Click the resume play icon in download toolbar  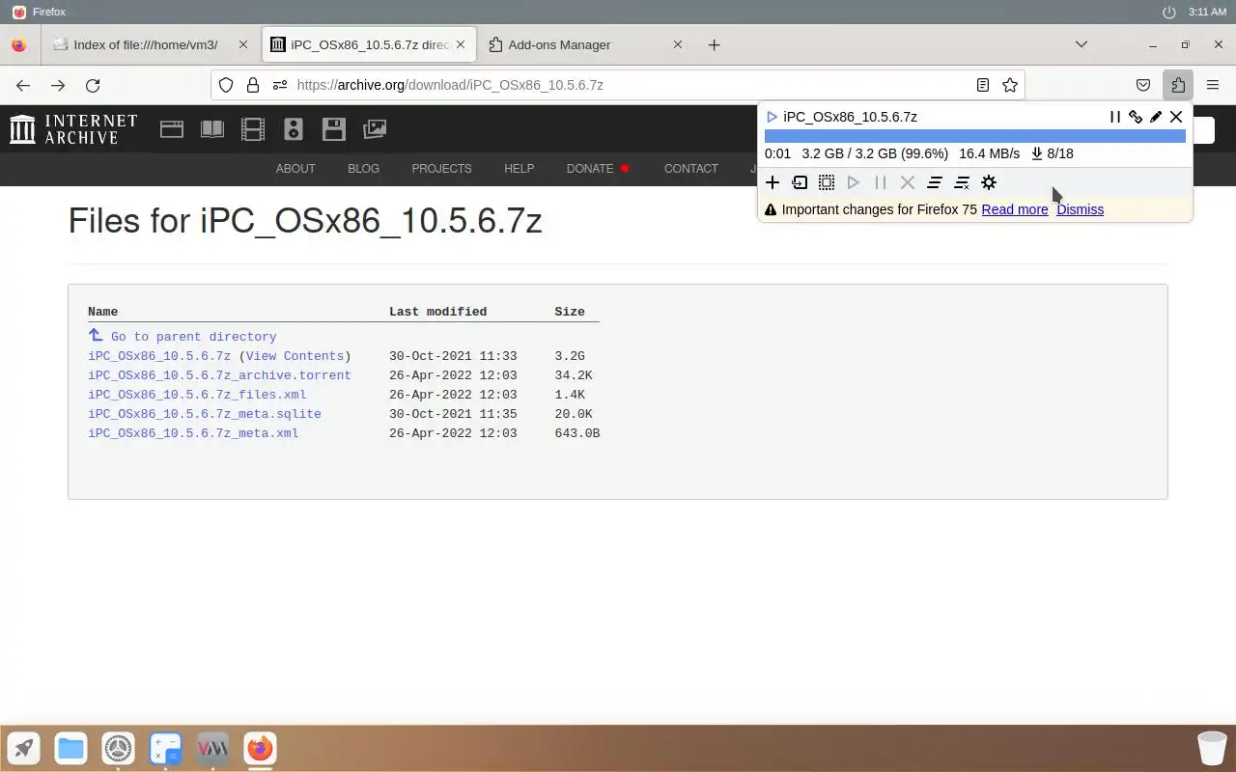point(854,182)
